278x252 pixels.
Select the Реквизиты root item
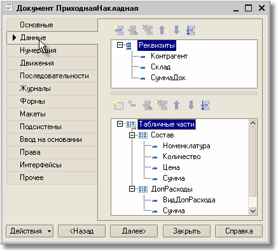156,45
